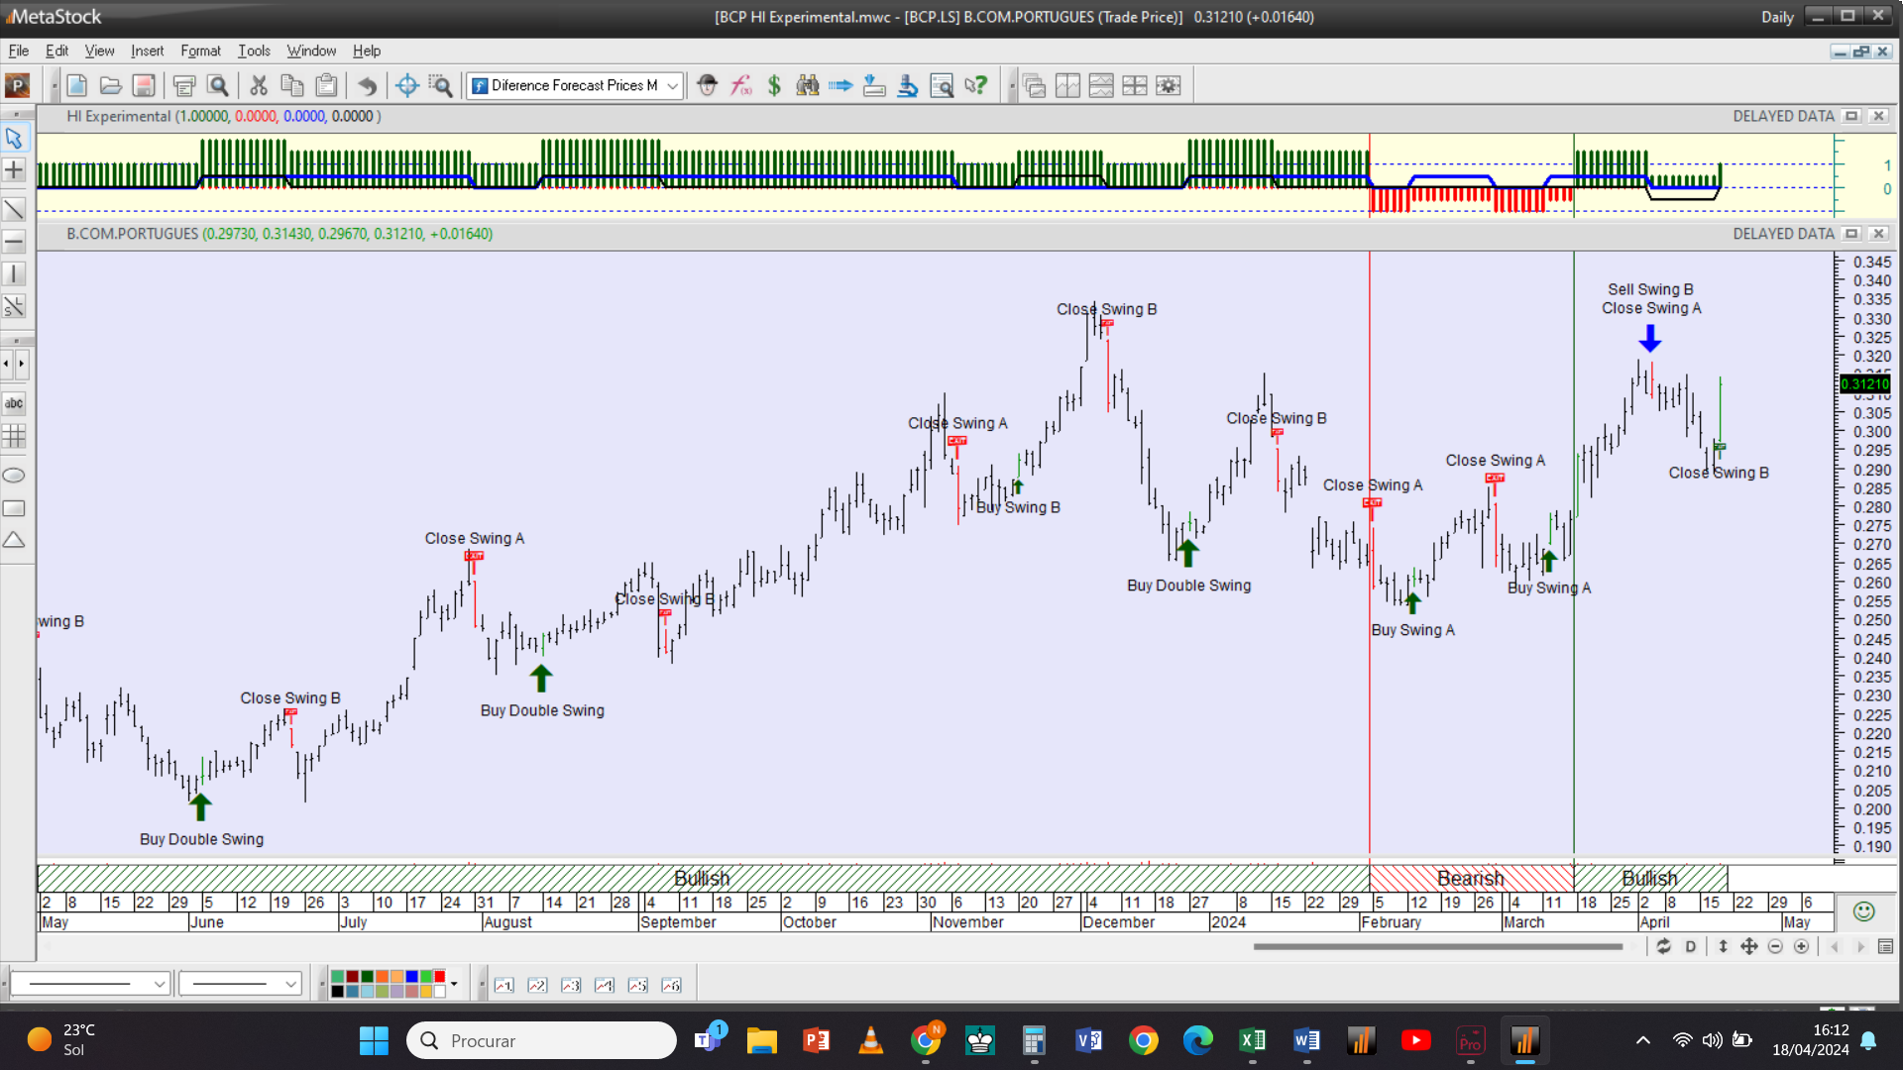Open the color palette dropdown arrow
This screenshot has width=1903, height=1070.
(x=454, y=984)
